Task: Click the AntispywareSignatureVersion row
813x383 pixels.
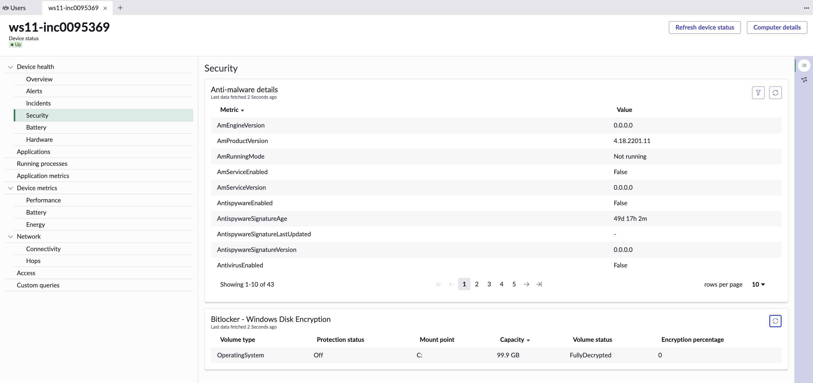Action: coord(496,250)
